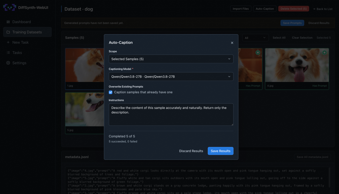Close the Auto-Caption dialog
The width and height of the screenshot is (339, 194).
[232, 43]
